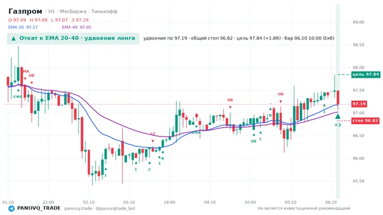Viewport: 383px width, 215px height.
Task: Click the 98.00 price axis label
Action: point(358,67)
